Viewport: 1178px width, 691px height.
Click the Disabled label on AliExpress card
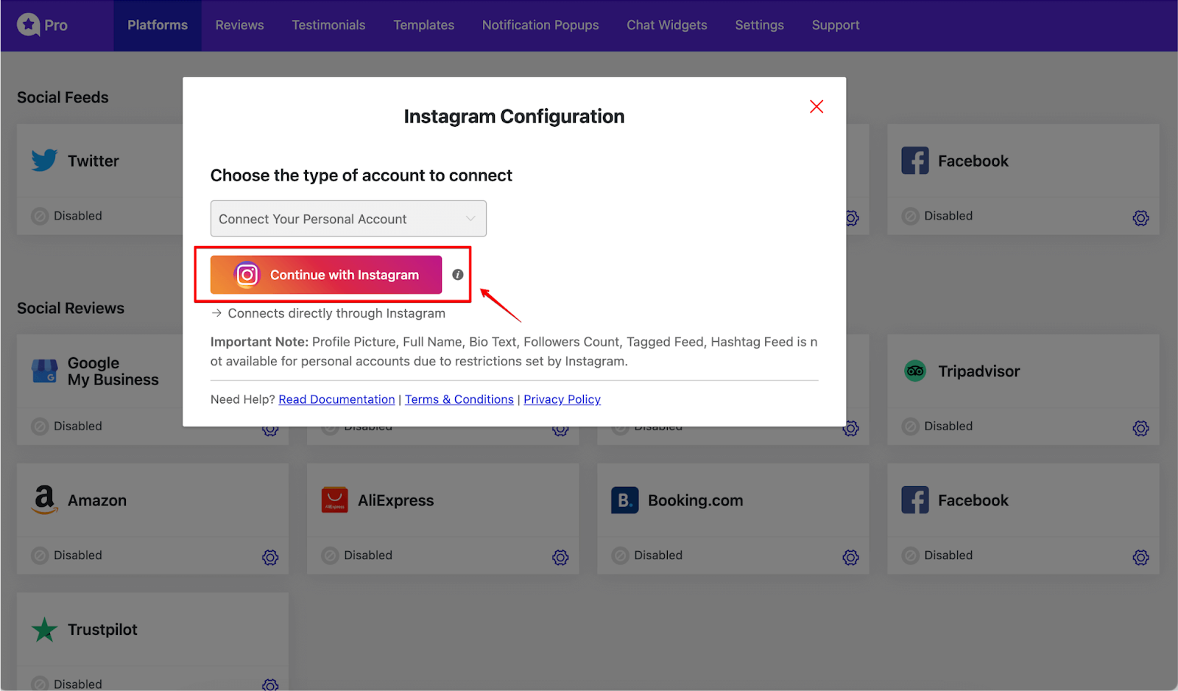coord(368,555)
